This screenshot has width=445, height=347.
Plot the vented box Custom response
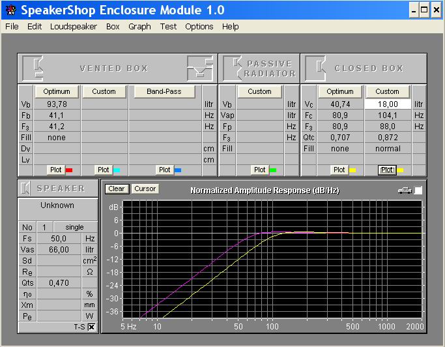(104, 170)
